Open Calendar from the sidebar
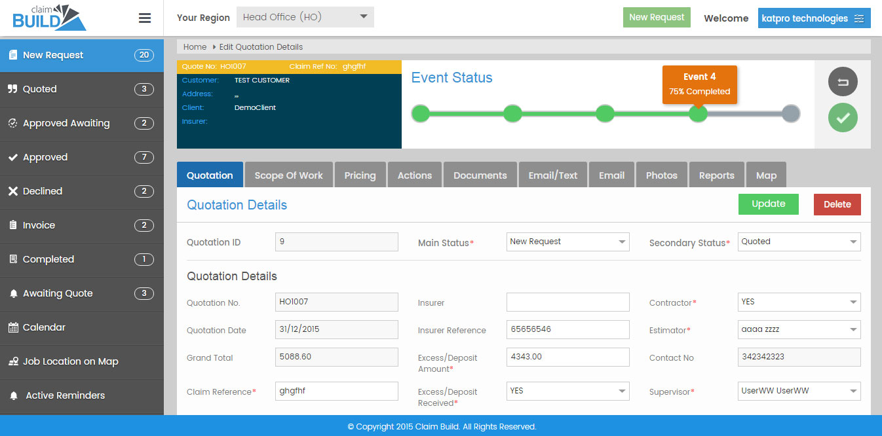The height and width of the screenshot is (436, 882). [44, 327]
